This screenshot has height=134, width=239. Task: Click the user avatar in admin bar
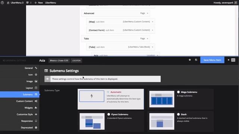pyautogui.click(x=236, y=3)
